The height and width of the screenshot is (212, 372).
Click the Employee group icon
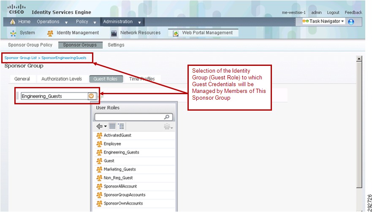point(99,144)
